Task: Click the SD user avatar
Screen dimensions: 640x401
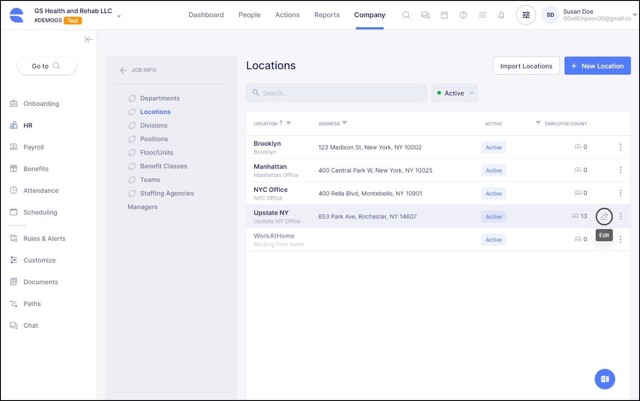Action: (550, 15)
